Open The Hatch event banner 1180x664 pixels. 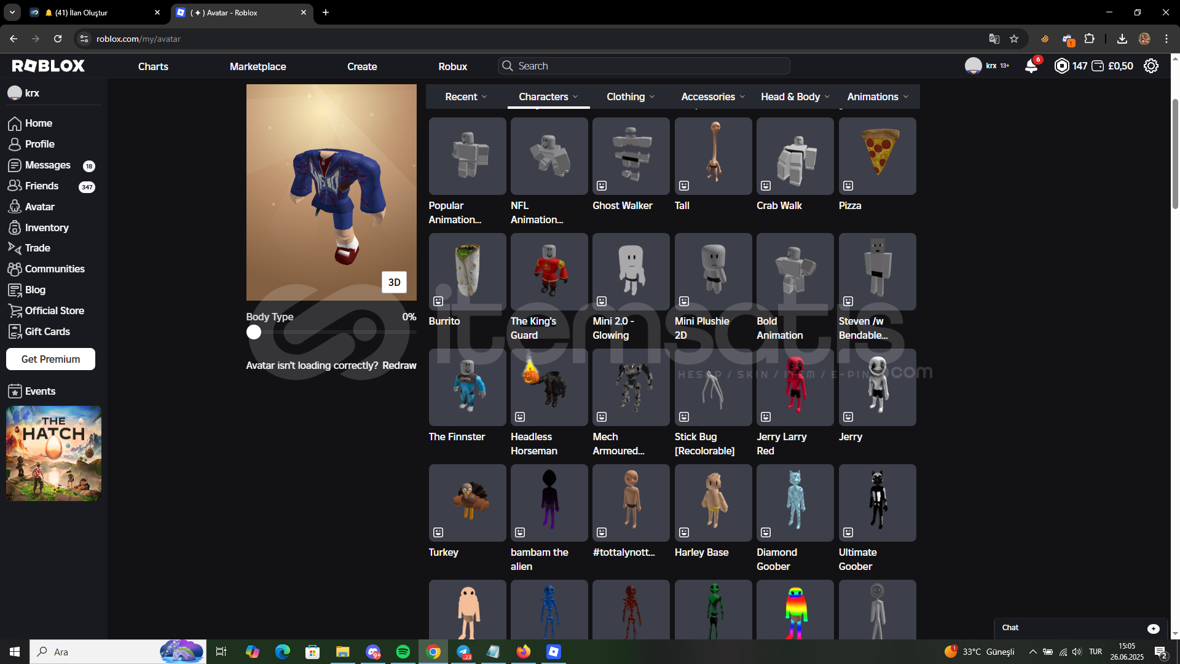pyautogui.click(x=53, y=453)
